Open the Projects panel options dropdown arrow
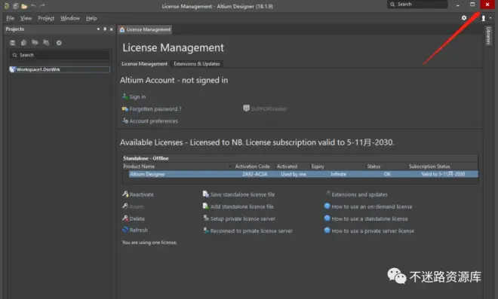 tap(98, 29)
